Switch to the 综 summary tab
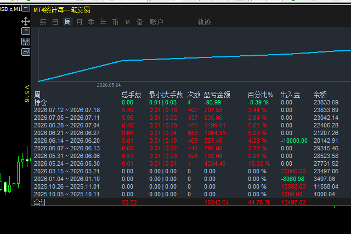Screen dimensions: 351x234 pyautogui.click(x=43, y=22)
